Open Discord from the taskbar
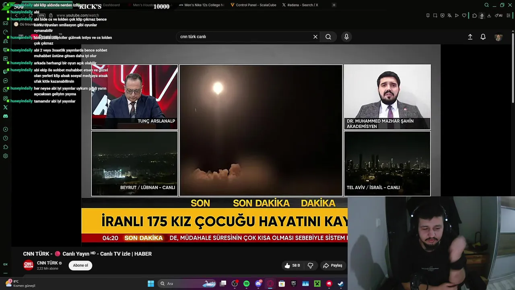Screen dimensions: 515x290 258,284
